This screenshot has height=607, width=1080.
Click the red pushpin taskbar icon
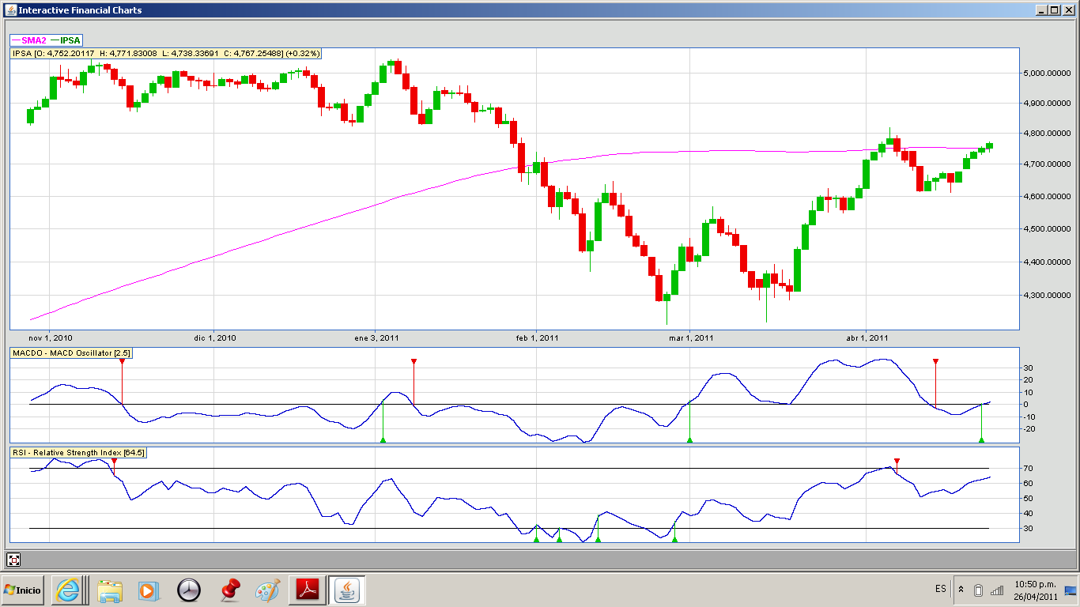229,590
